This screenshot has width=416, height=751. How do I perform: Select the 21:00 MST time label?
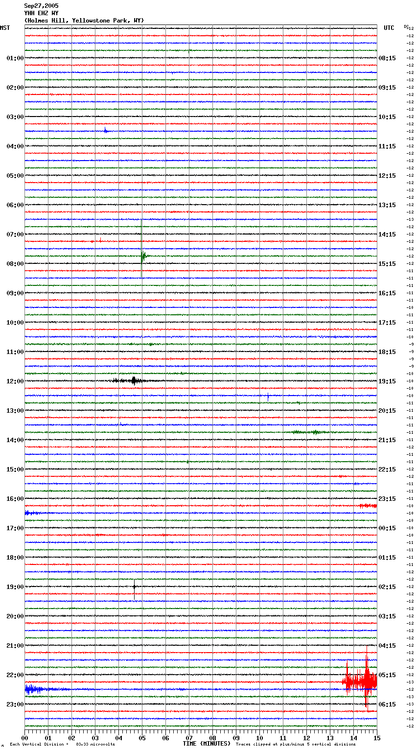15,646
